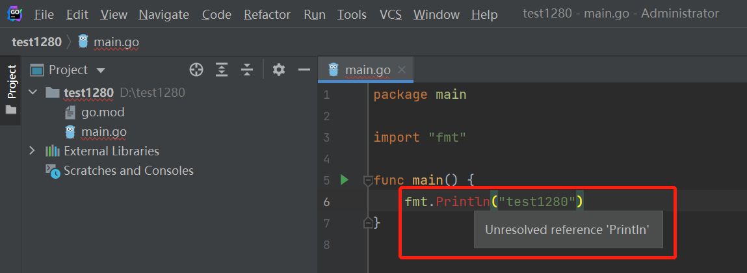Click the Expand All icon

[x=222, y=70]
